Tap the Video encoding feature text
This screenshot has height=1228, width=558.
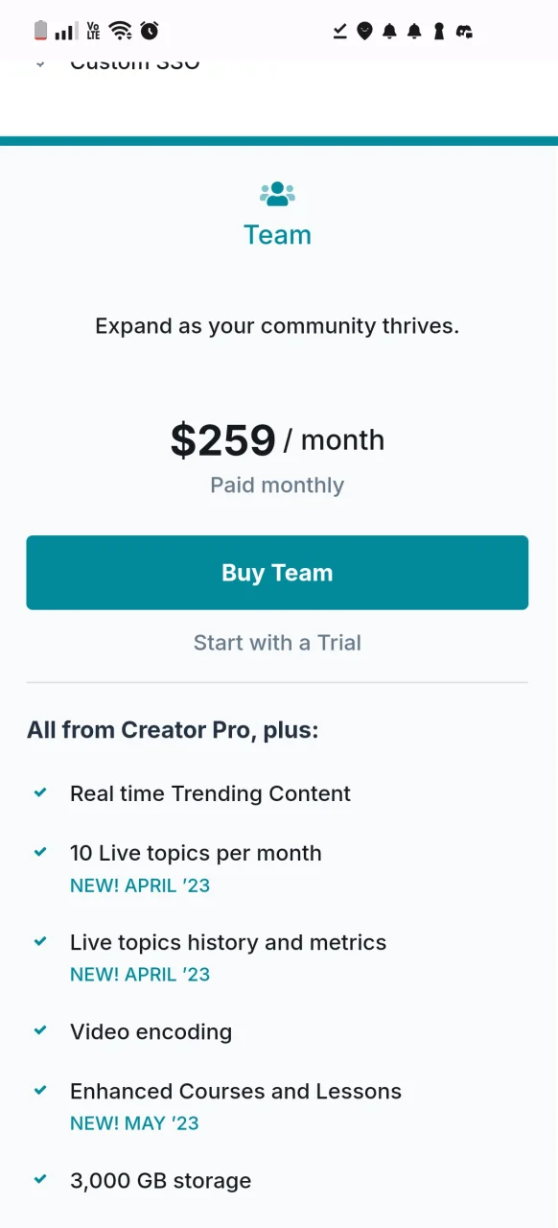point(151,1032)
